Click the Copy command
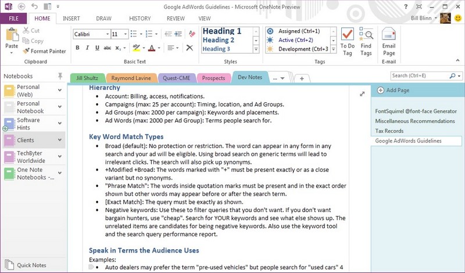Screen dimensions: 465x273 (33, 41)
